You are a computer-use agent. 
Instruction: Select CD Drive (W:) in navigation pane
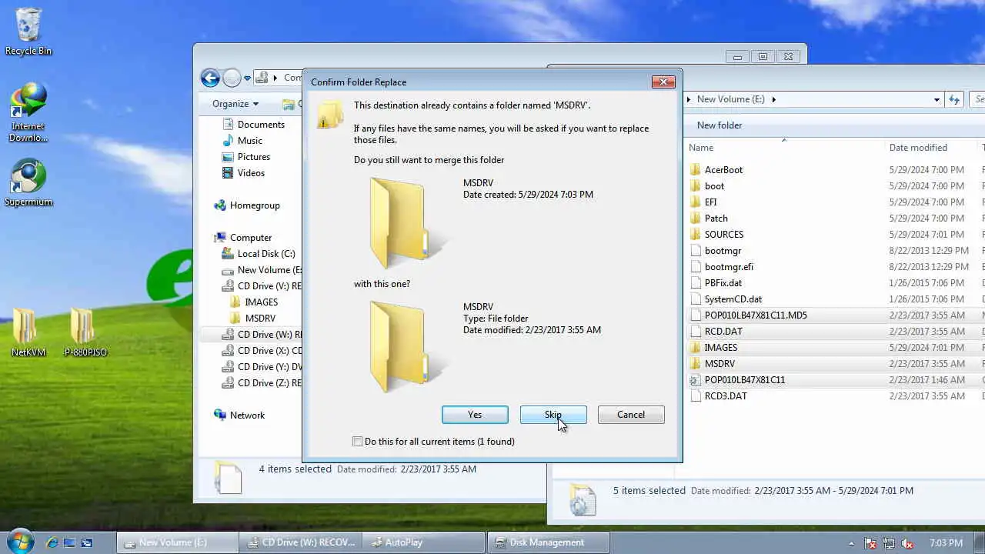pyautogui.click(x=262, y=335)
